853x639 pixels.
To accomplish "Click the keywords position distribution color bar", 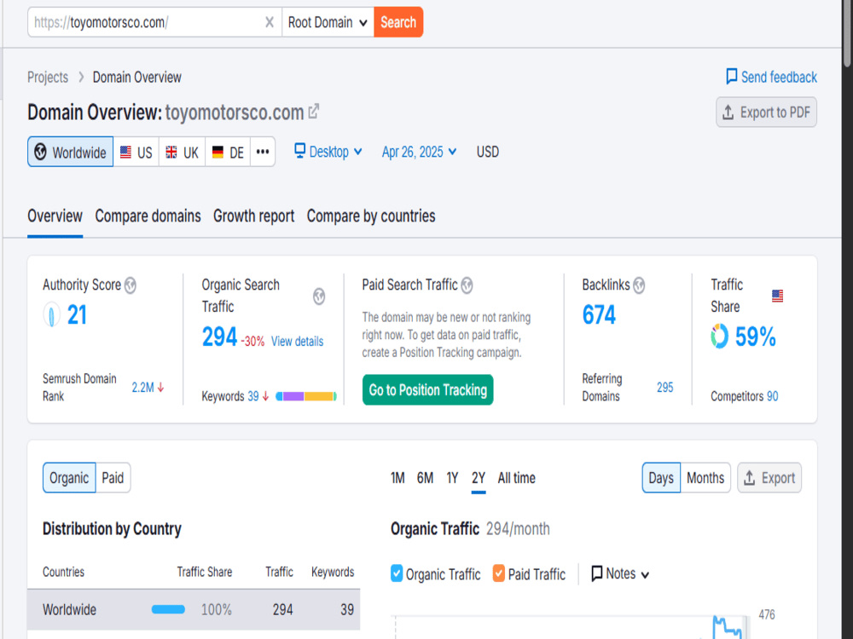I will [x=306, y=396].
